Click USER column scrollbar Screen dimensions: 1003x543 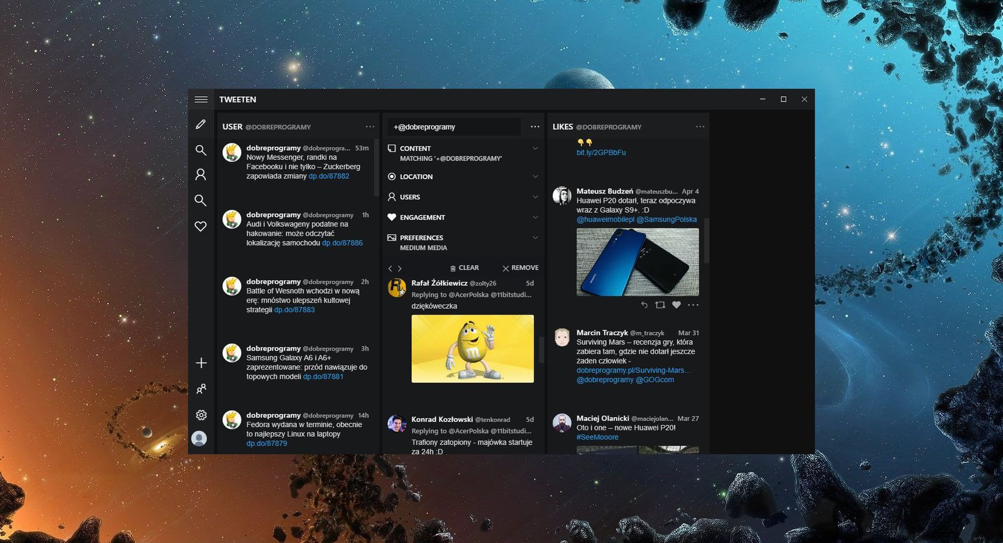pyautogui.click(x=376, y=167)
